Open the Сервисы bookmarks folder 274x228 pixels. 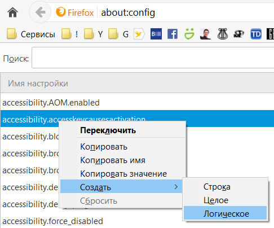(x=31, y=34)
